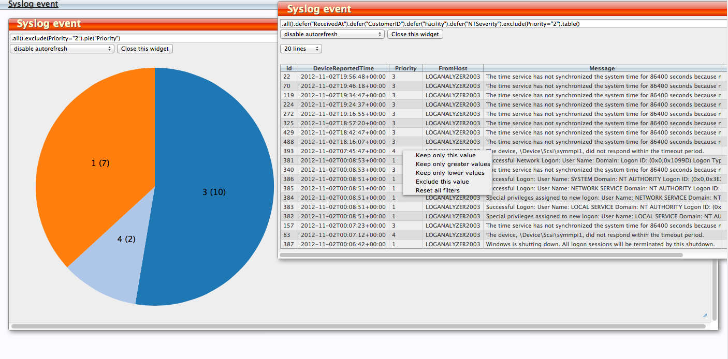
Task: Click the pie chart query input field
Action: coord(140,38)
